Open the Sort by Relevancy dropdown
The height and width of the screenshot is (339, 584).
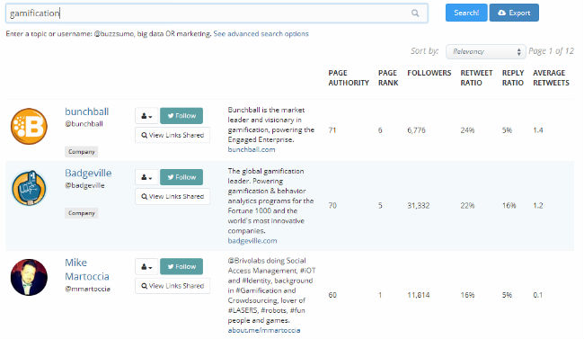[x=486, y=51]
